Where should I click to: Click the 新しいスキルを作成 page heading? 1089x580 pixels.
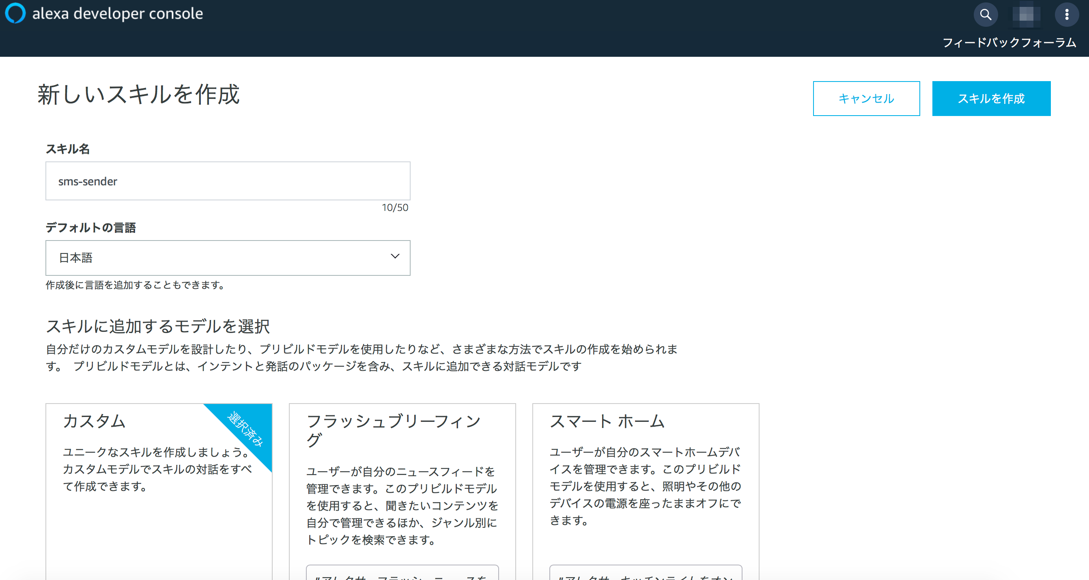[x=139, y=94]
